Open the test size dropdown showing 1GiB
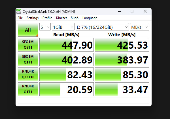 (x=63, y=27)
